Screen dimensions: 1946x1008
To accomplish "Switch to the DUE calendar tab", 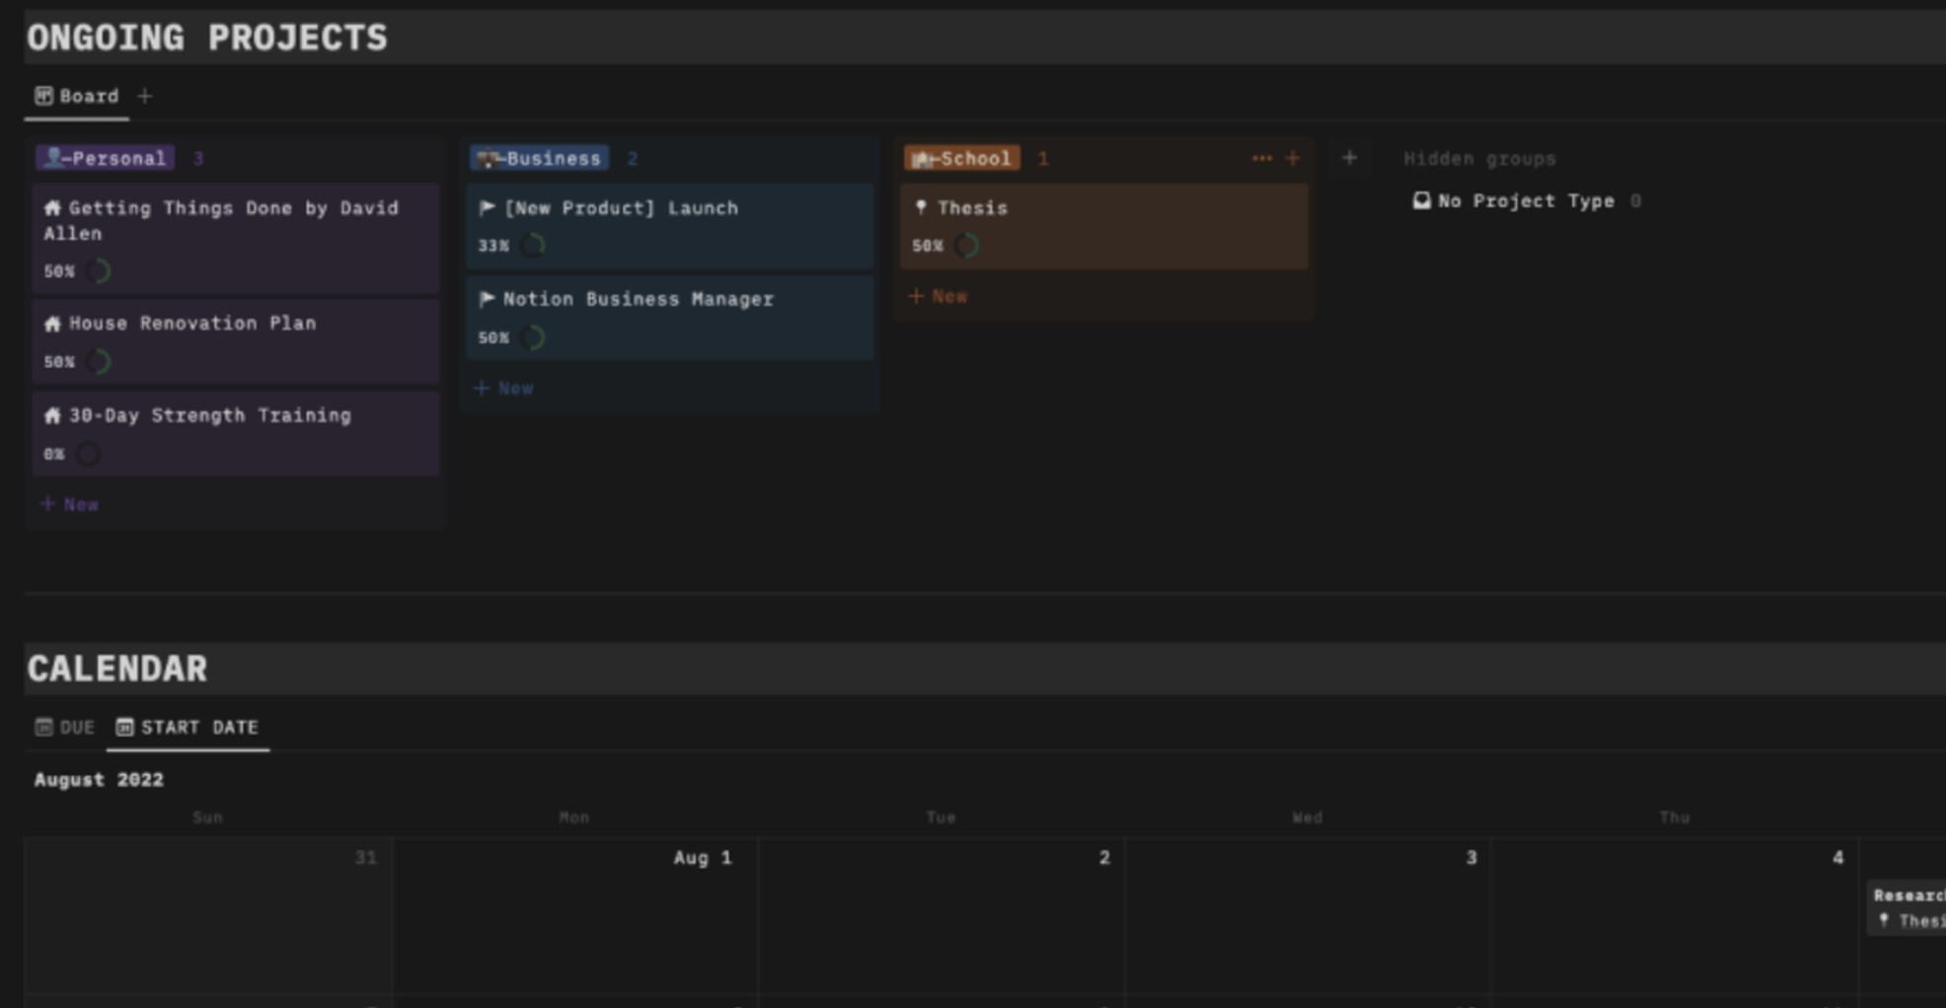I will click(x=65, y=728).
